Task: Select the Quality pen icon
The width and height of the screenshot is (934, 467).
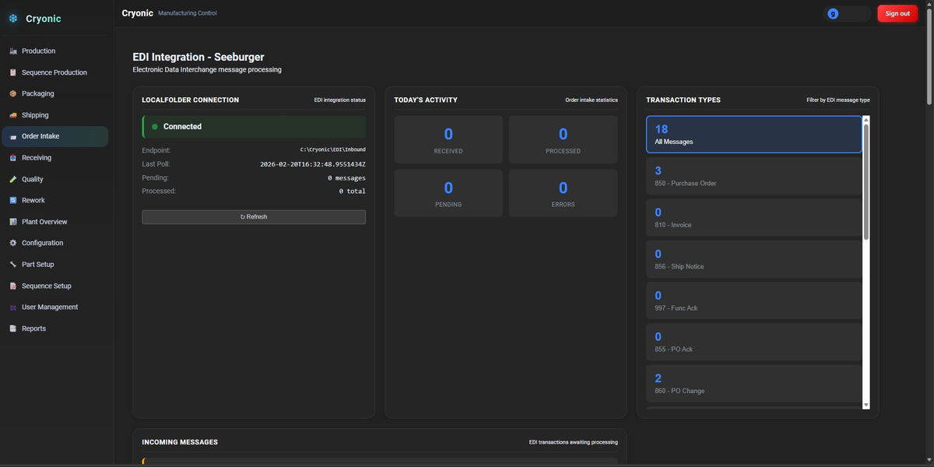Action: click(12, 178)
